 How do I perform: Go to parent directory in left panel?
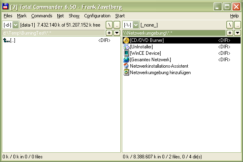(x=117, y=25)
